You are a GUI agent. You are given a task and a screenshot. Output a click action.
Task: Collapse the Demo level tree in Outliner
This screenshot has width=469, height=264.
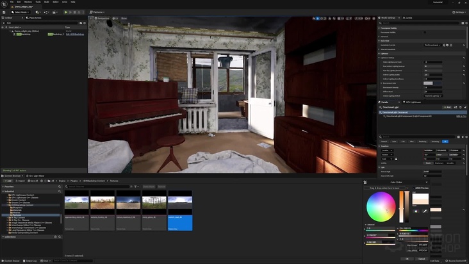[10, 31]
